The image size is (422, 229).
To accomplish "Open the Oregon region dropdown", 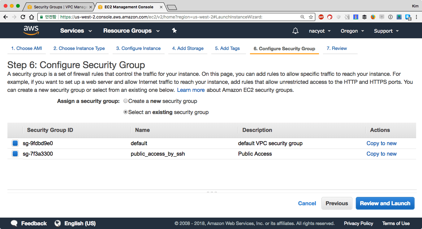I will 352,31.
